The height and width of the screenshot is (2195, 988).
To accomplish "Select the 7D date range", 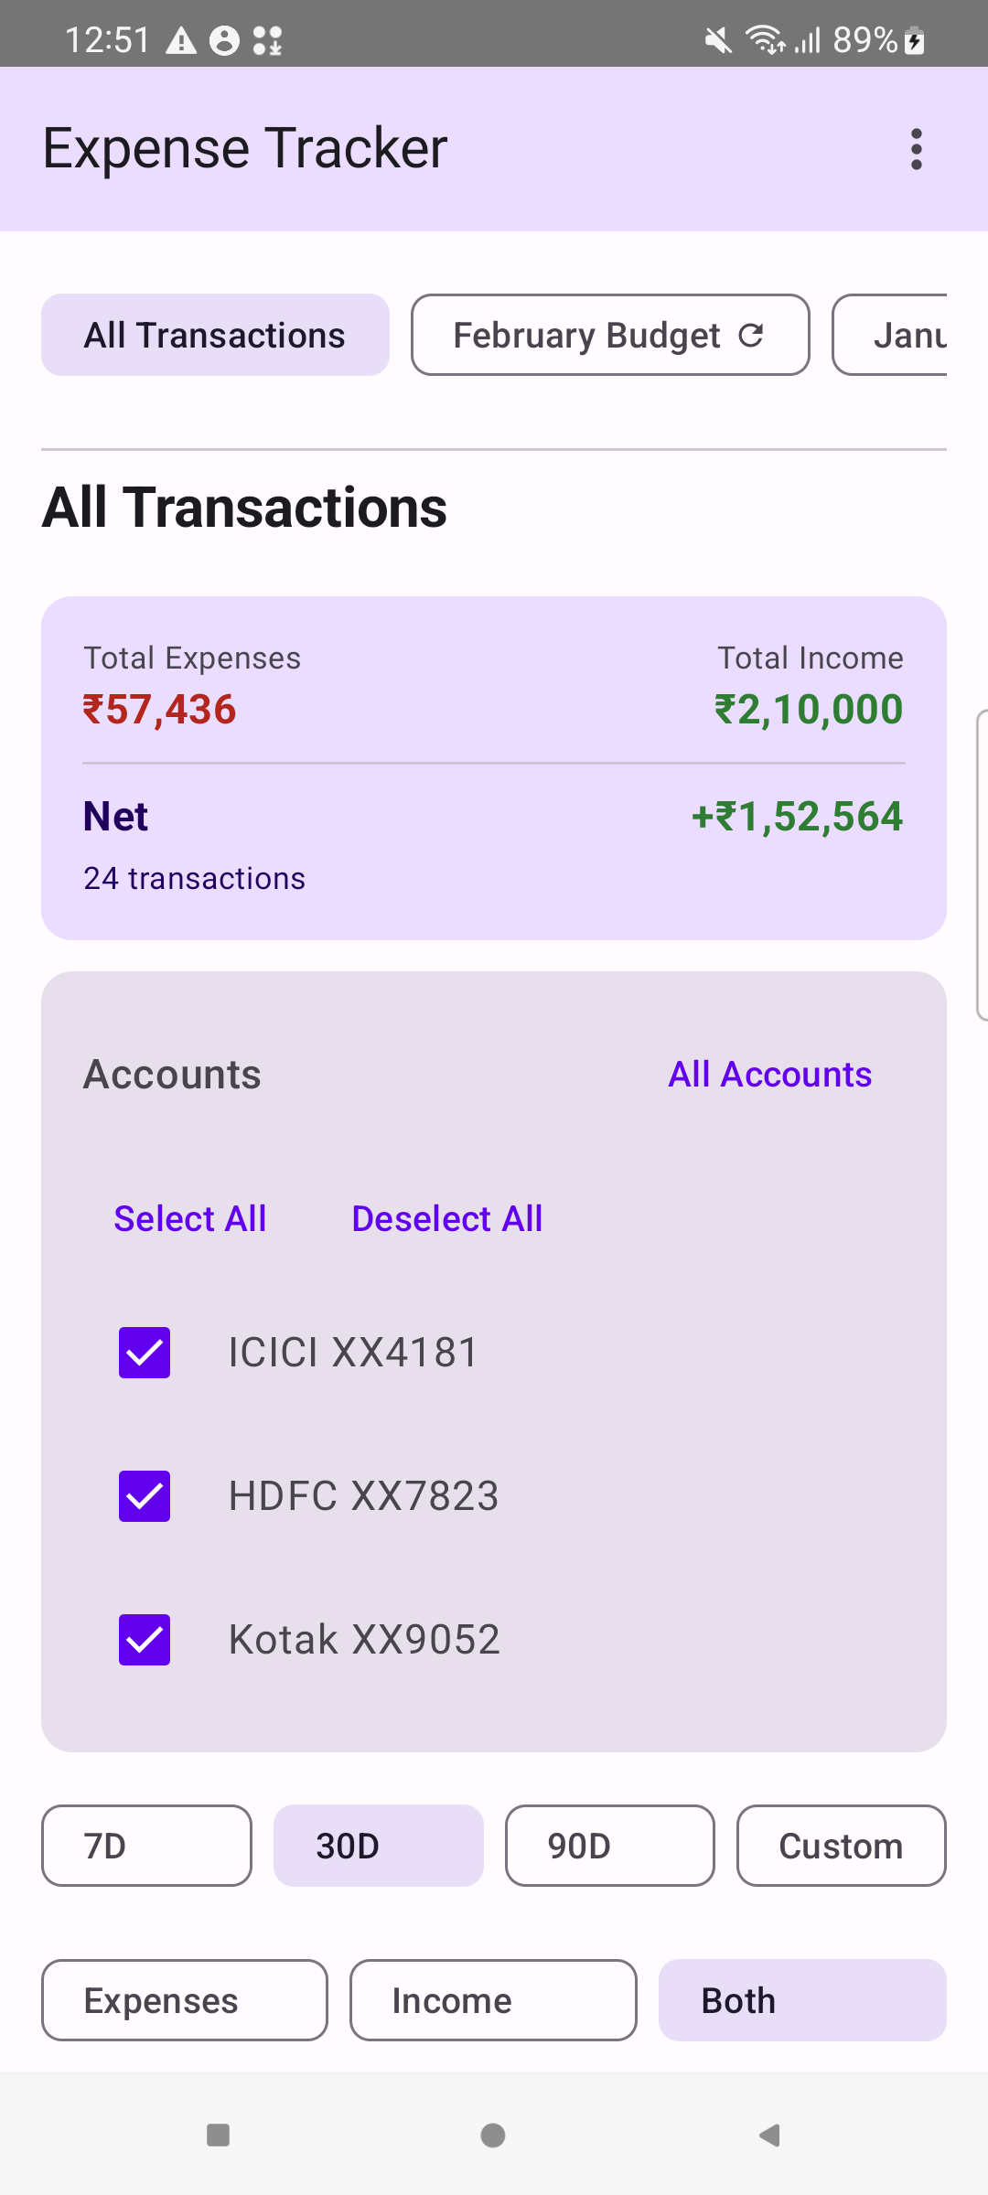I will (146, 1846).
